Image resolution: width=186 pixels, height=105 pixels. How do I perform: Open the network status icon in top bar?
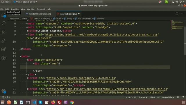click(173, 2)
